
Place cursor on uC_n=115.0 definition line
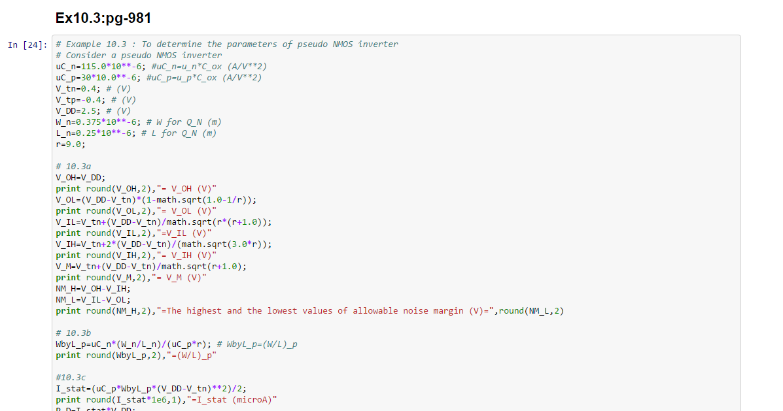(x=162, y=67)
